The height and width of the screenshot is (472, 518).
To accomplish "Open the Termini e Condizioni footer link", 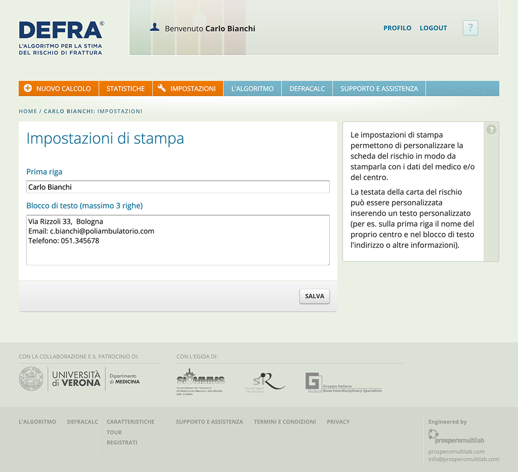I will point(284,421).
